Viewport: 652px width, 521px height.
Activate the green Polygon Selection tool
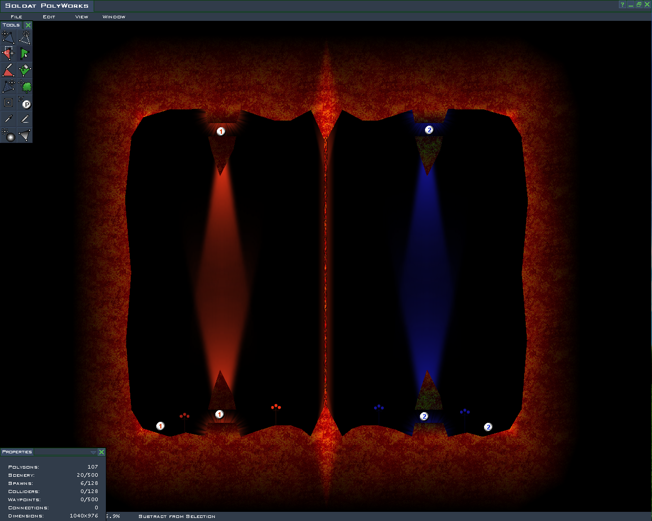tap(24, 53)
